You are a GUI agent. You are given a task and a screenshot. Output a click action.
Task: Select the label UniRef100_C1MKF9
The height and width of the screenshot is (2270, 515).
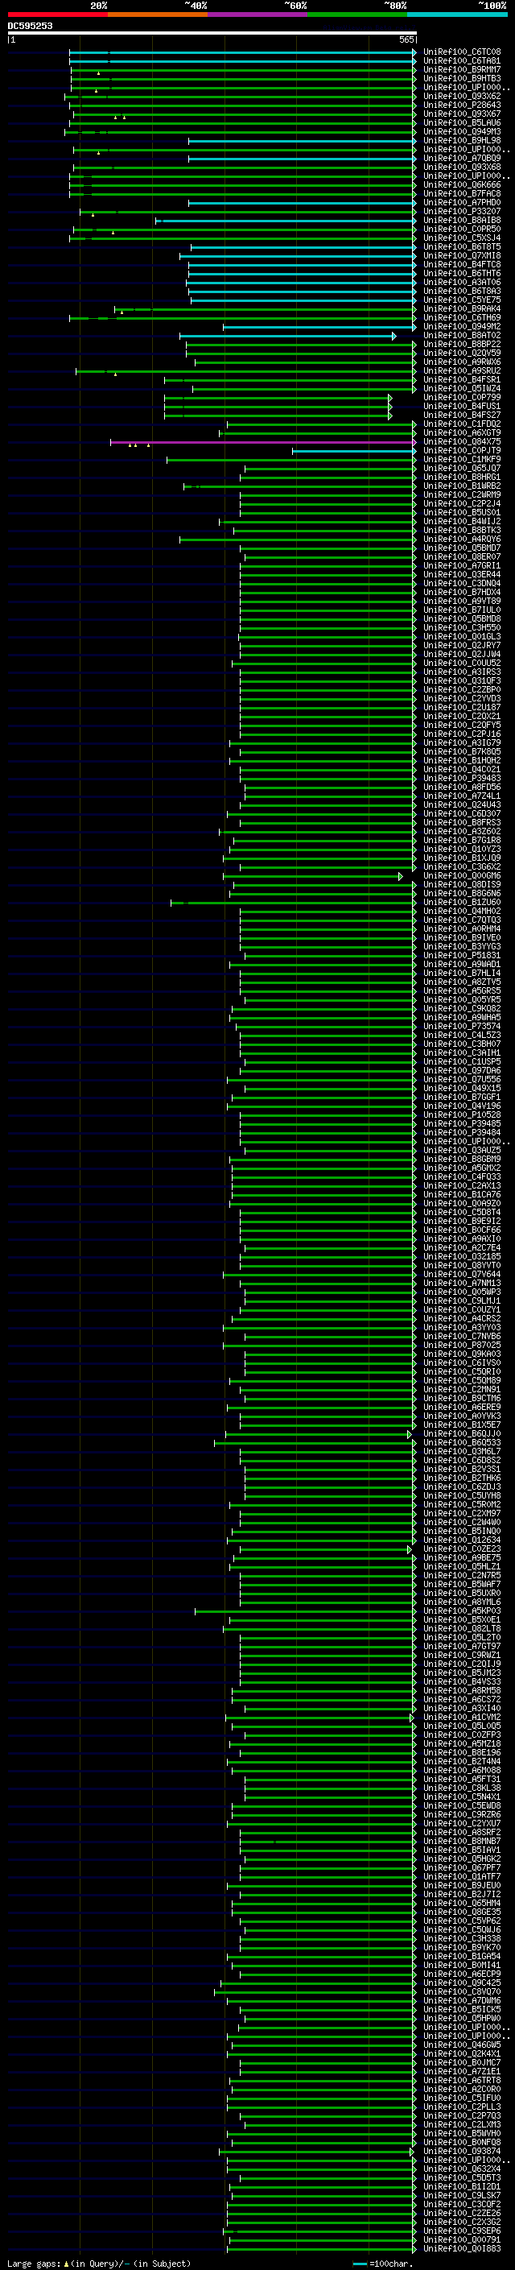tap(462, 459)
